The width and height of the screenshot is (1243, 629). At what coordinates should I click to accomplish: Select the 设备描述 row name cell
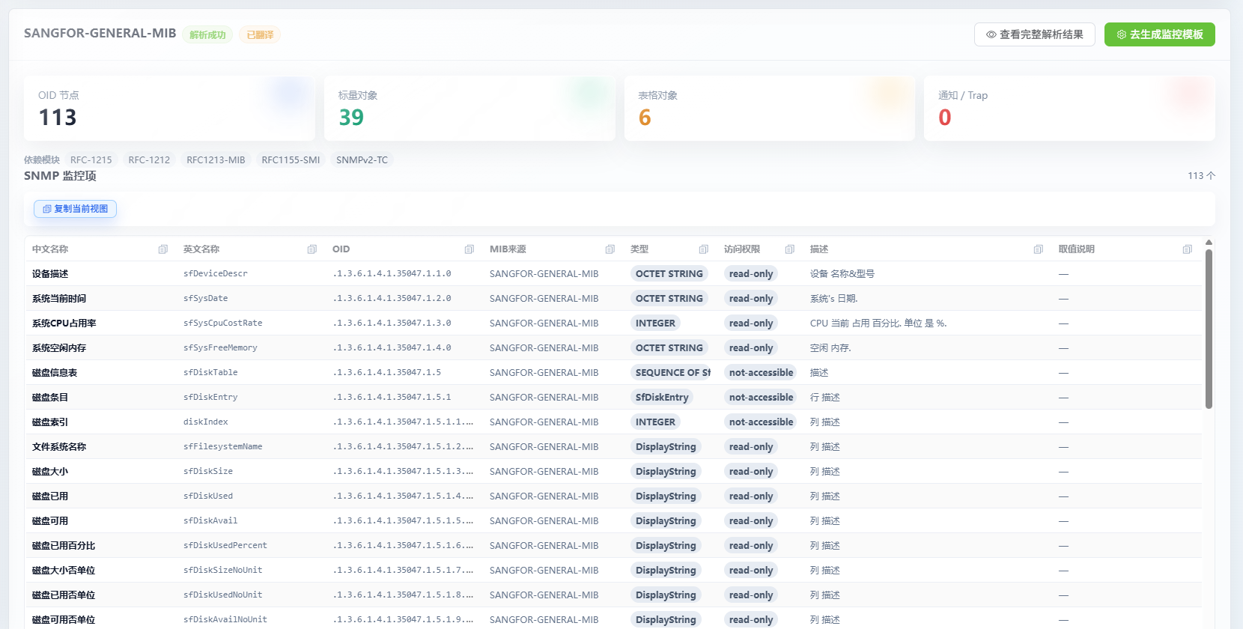coord(50,274)
